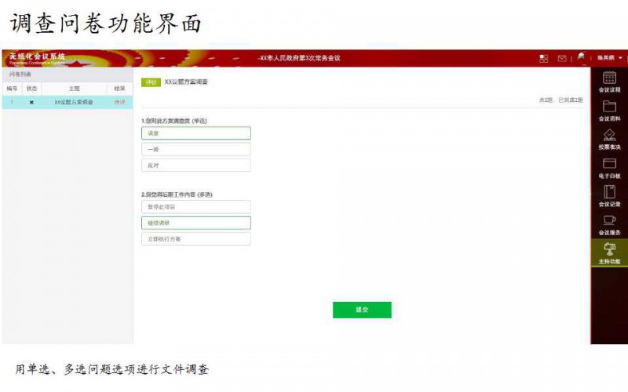
Task: Click the green 评价 tag button
Action: tap(151, 82)
